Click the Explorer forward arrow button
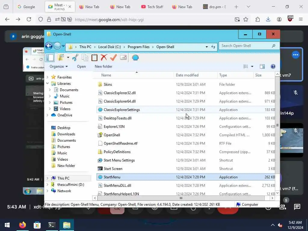308x231 pixels. coord(57,46)
